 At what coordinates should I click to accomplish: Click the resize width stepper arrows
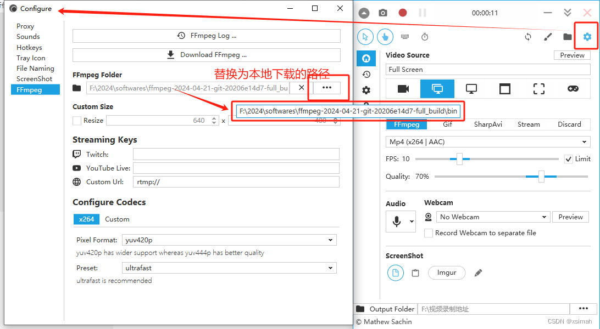[x=214, y=121]
